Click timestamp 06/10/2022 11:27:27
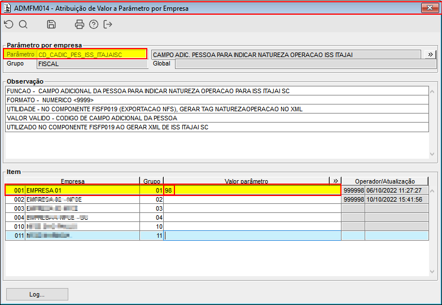442x305 pixels. (x=397, y=190)
